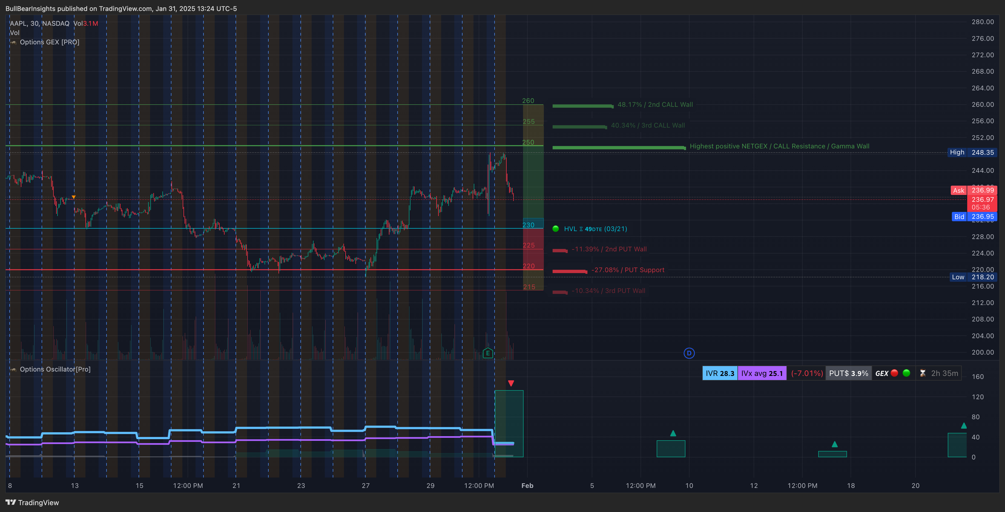Click the 220 strike level label

(x=529, y=266)
